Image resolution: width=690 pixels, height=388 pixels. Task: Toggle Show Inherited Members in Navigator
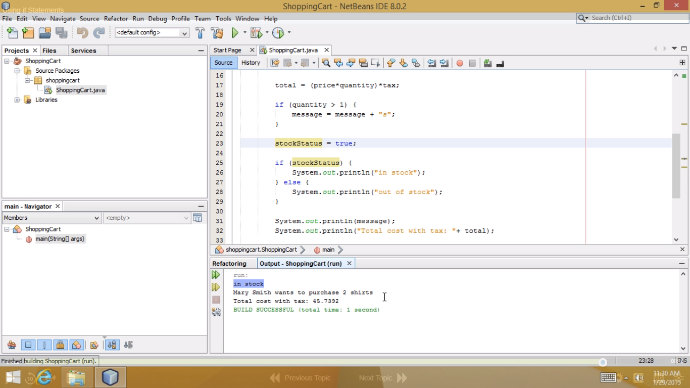[x=12, y=345]
